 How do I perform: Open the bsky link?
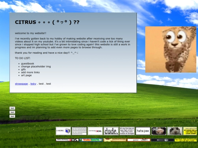click(x=33, y=84)
